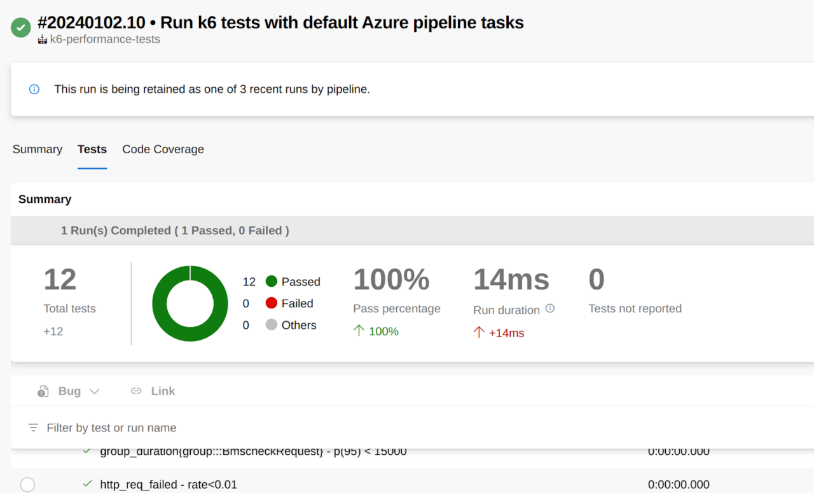The width and height of the screenshot is (814, 493).
Task: Click the Link button in the toolbar
Action: point(163,391)
